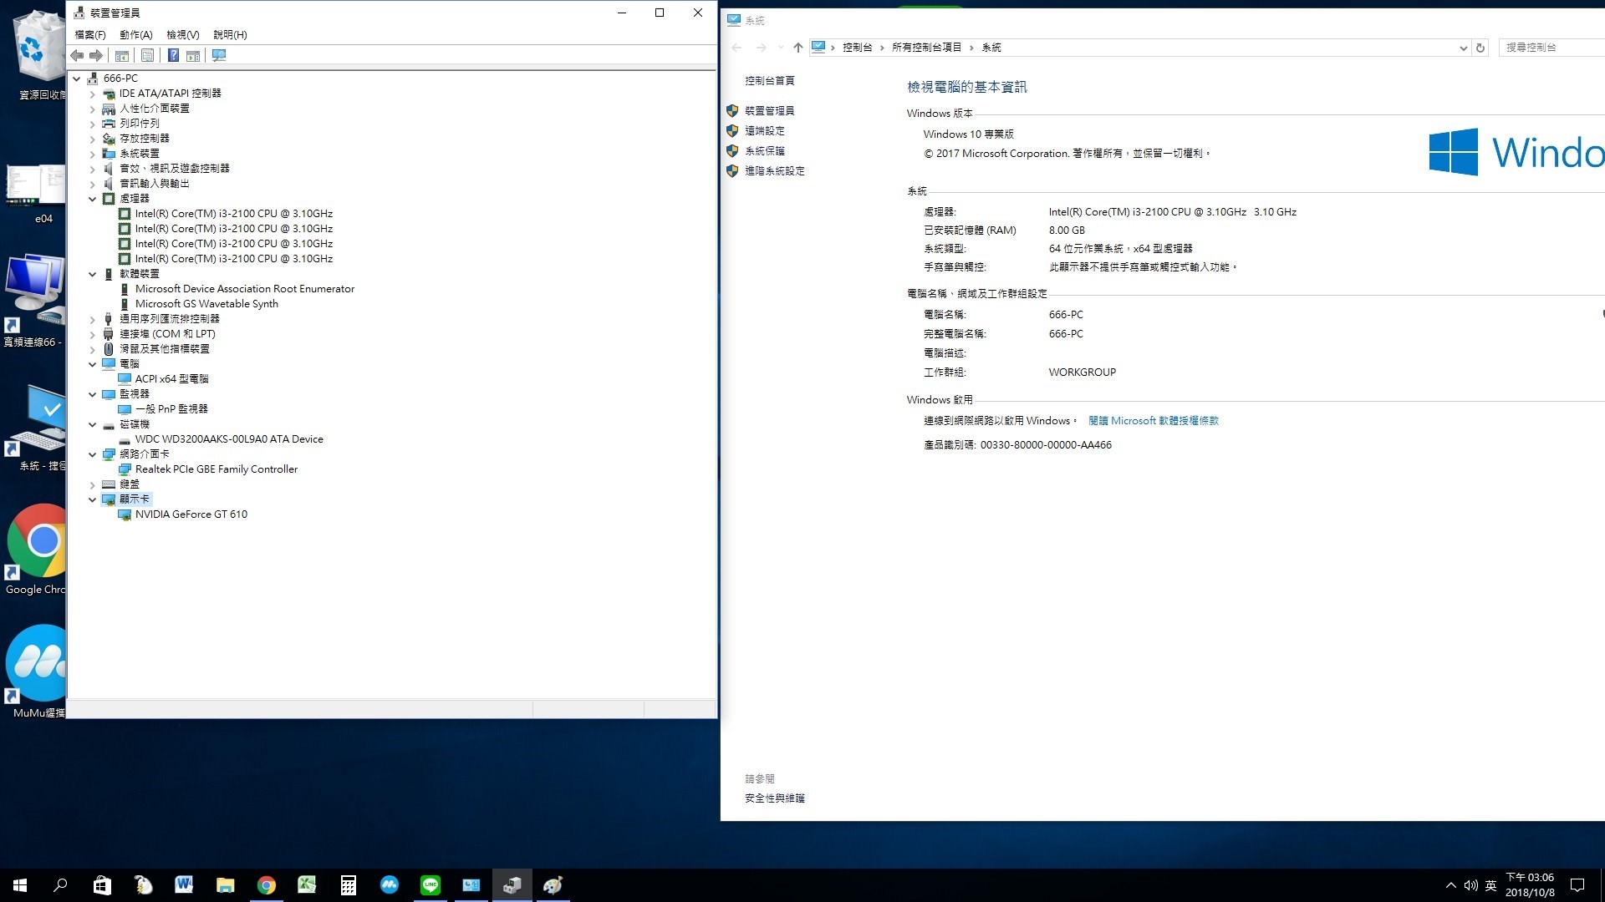Click Back arrow in Device Manager toolbar
The image size is (1605, 902).
point(77,55)
